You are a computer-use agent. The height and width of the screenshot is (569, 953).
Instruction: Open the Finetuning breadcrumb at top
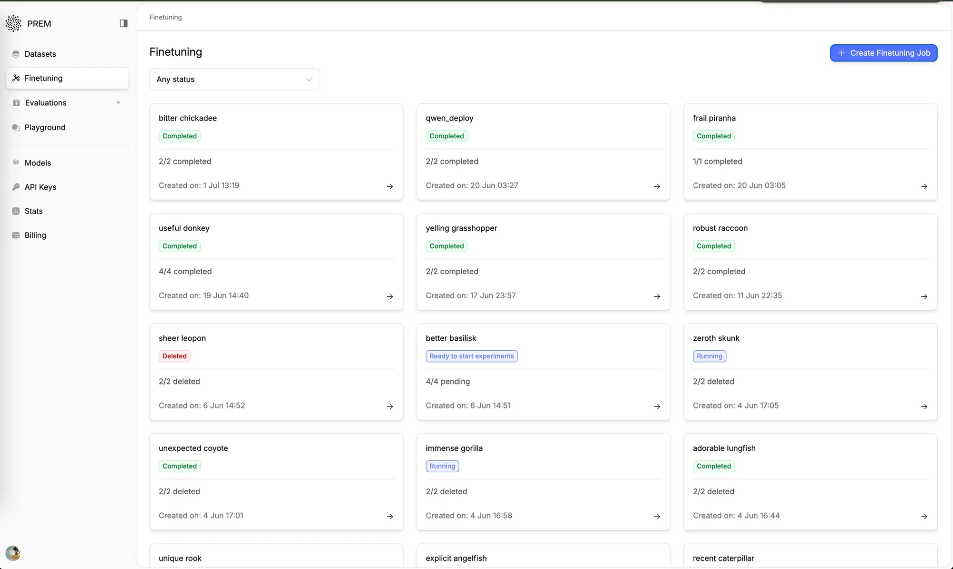coord(165,17)
